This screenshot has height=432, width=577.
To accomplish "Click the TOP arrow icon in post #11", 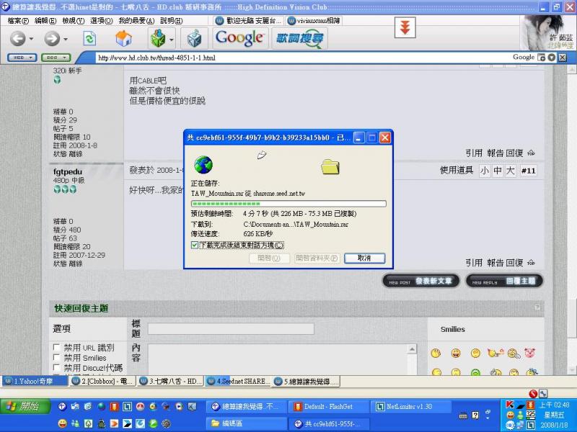I will pos(531,263).
